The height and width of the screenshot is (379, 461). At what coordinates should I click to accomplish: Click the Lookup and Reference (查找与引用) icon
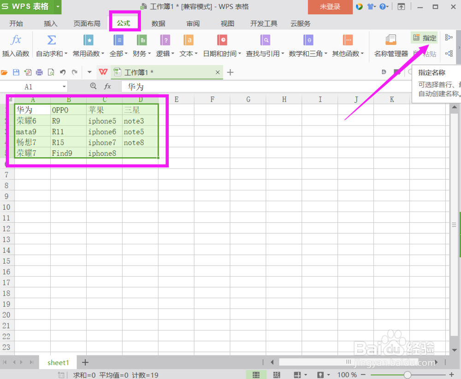[265, 40]
